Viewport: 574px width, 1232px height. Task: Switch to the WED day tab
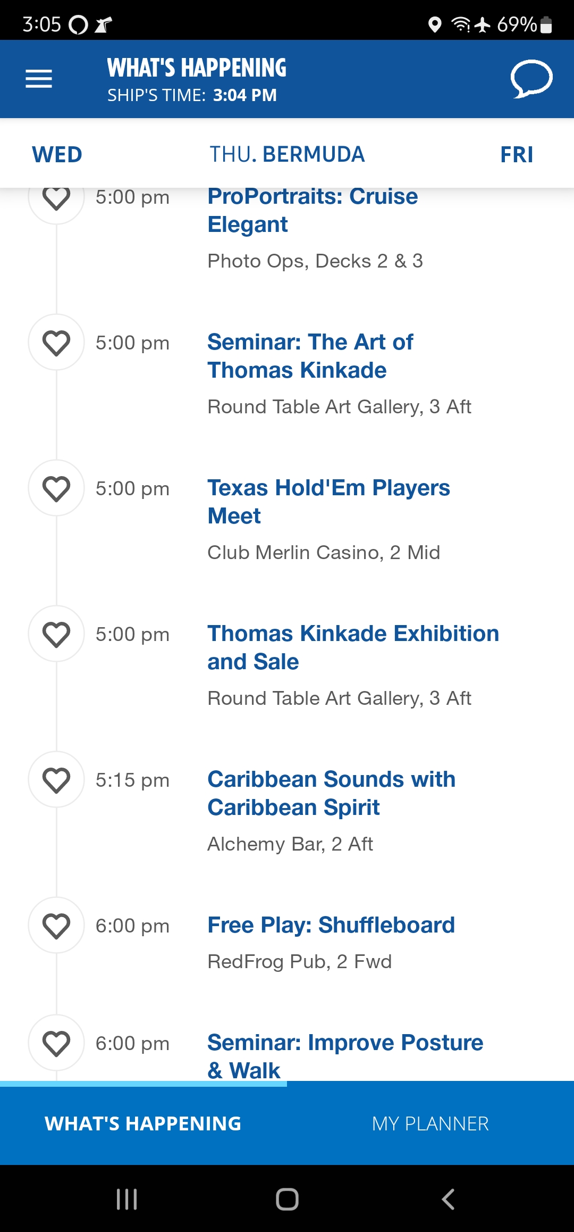(x=57, y=155)
